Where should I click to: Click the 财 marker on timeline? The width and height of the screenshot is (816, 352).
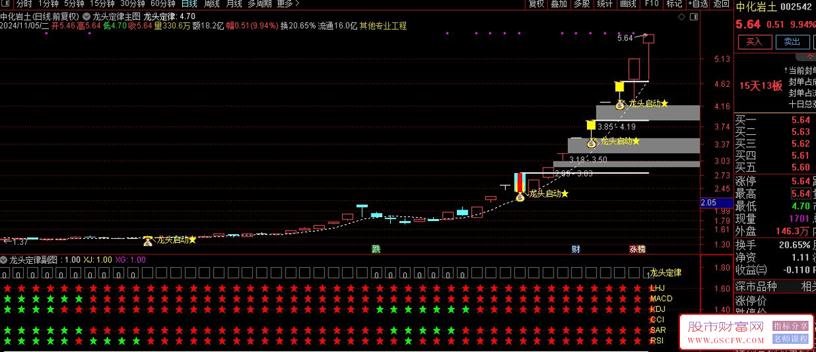click(576, 250)
